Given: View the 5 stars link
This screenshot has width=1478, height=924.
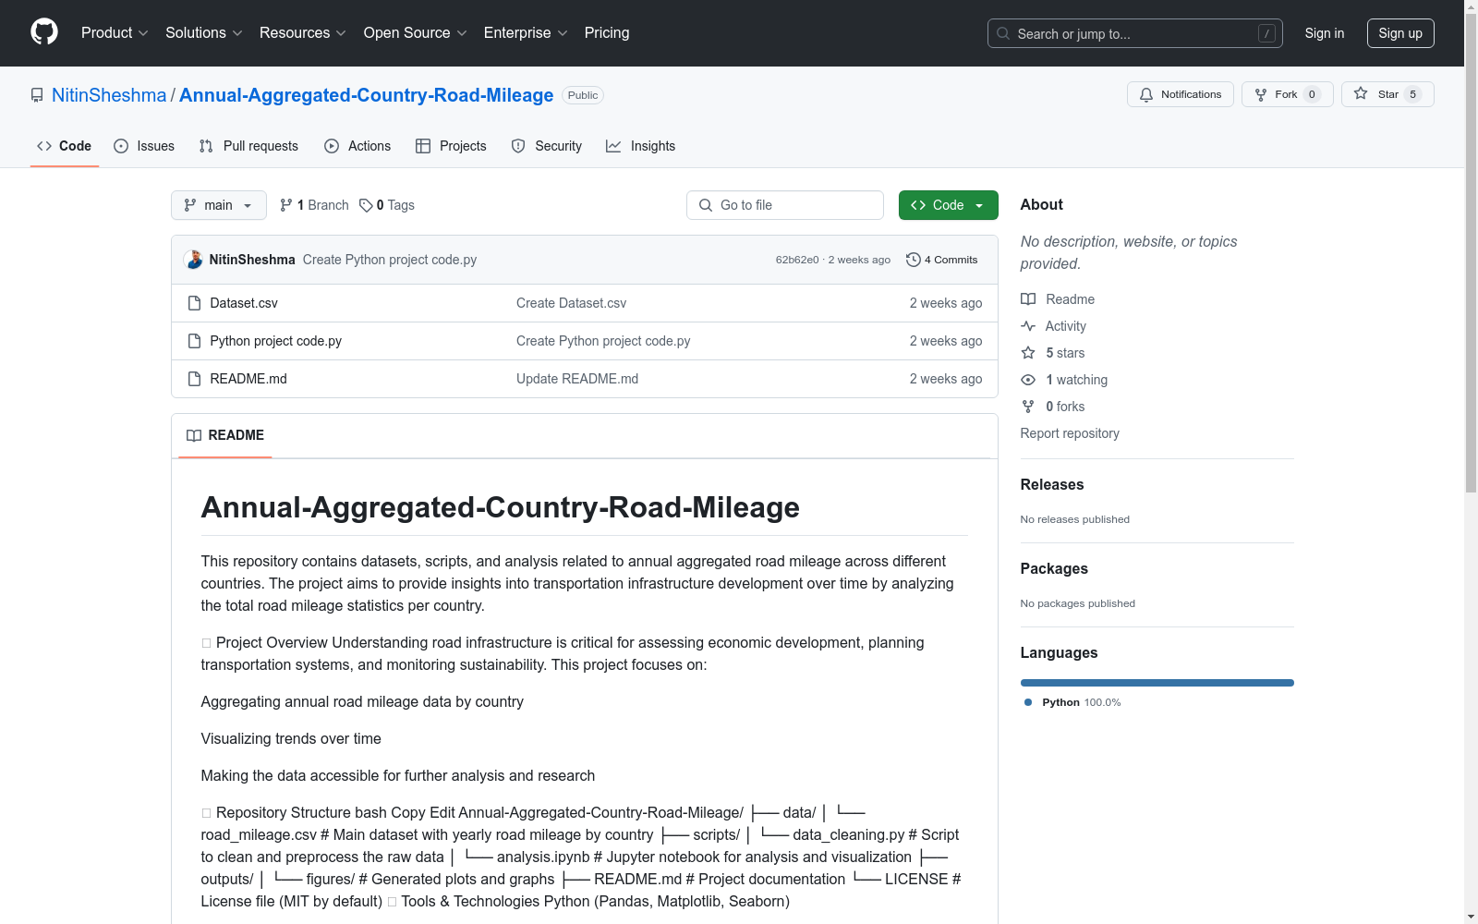Looking at the screenshot, I should (x=1053, y=353).
